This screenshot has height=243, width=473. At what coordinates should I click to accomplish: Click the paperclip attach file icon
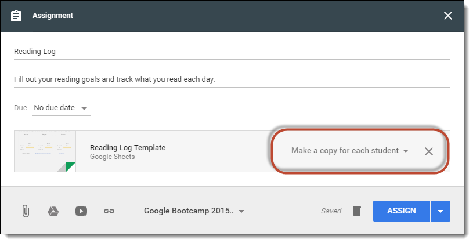(26, 211)
